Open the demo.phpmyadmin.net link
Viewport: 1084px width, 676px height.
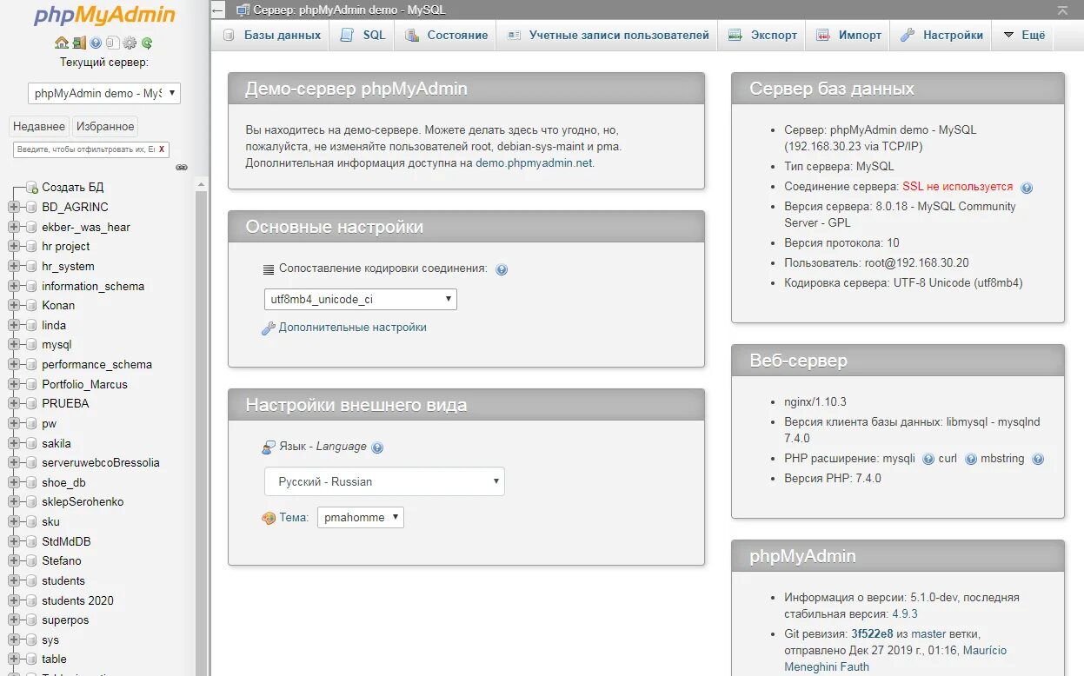tap(534, 162)
